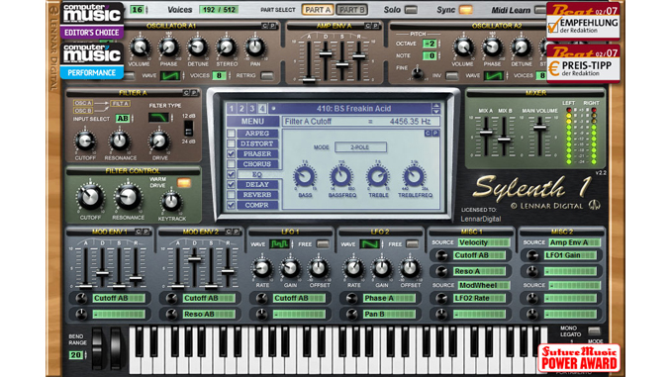671x377 pixels.
Task: Click the Oscillator A1 waveform display
Action: (170, 76)
